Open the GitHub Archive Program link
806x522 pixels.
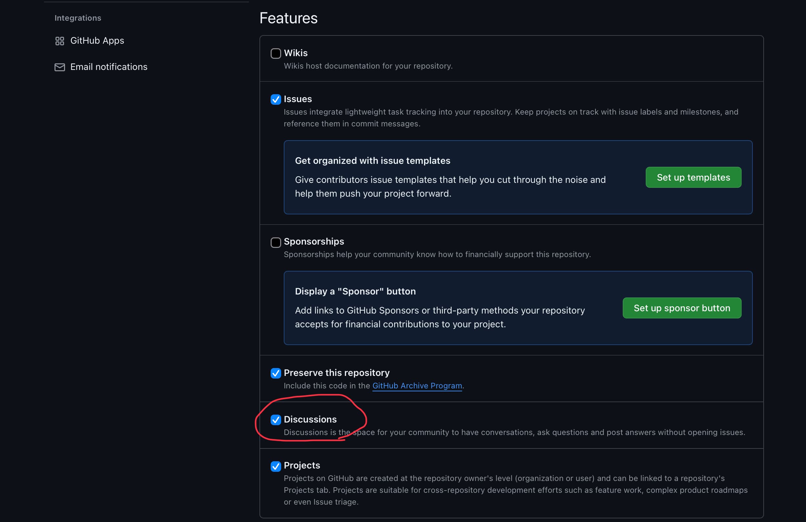tap(417, 385)
